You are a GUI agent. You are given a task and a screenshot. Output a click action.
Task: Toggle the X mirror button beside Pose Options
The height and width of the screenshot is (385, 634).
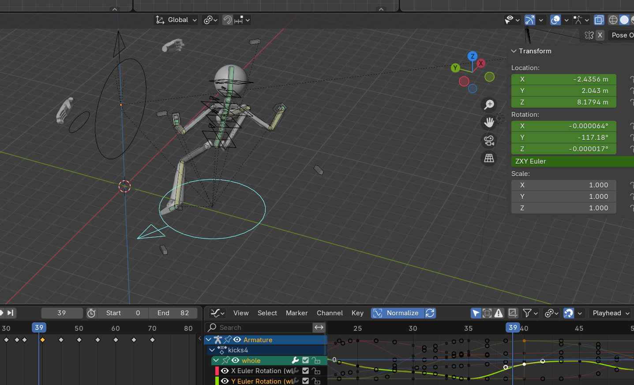click(x=600, y=35)
